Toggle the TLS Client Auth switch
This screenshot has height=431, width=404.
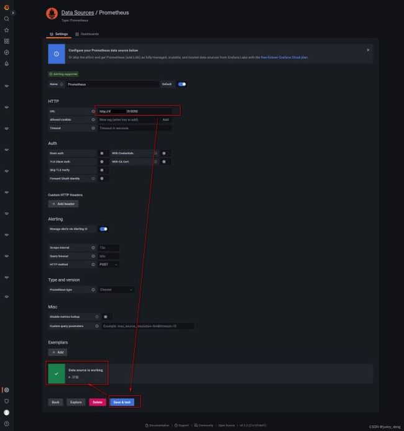pos(102,161)
